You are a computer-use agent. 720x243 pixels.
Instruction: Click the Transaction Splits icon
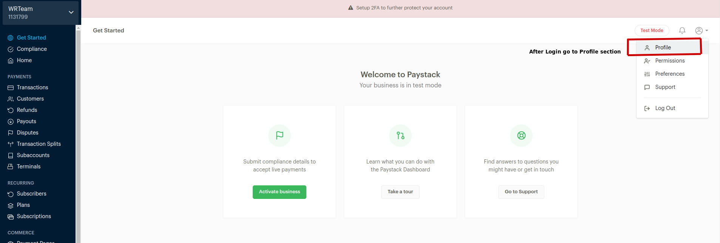pyautogui.click(x=11, y=144)
